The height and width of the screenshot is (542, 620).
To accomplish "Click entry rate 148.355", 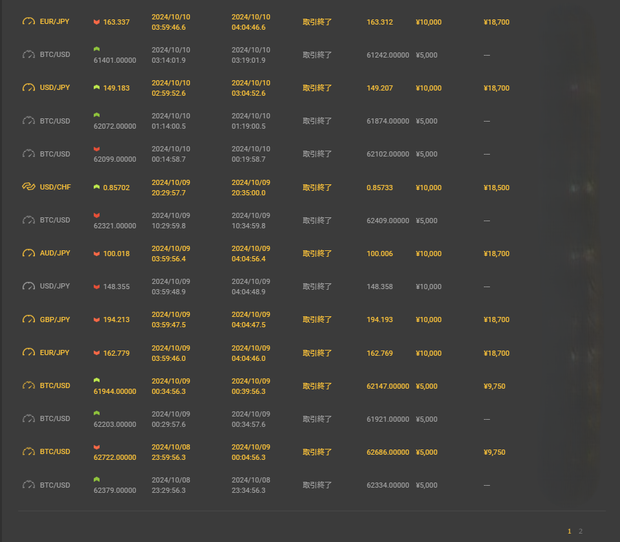I will click(116, 287).
